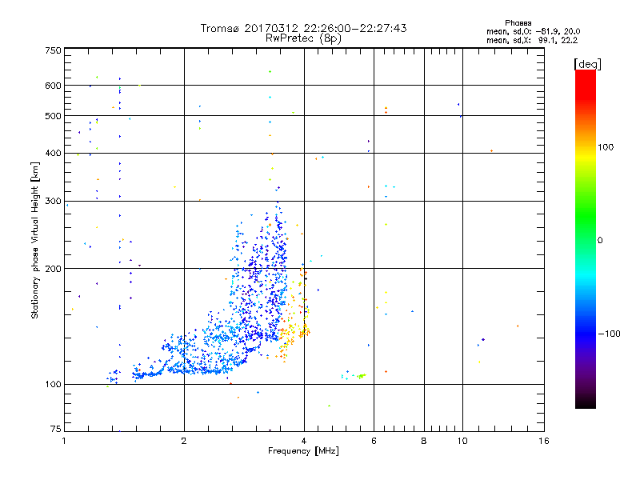Click the '[deg]' colorbar unit label
Screen dimensions: 640x480
coord(587,64)
